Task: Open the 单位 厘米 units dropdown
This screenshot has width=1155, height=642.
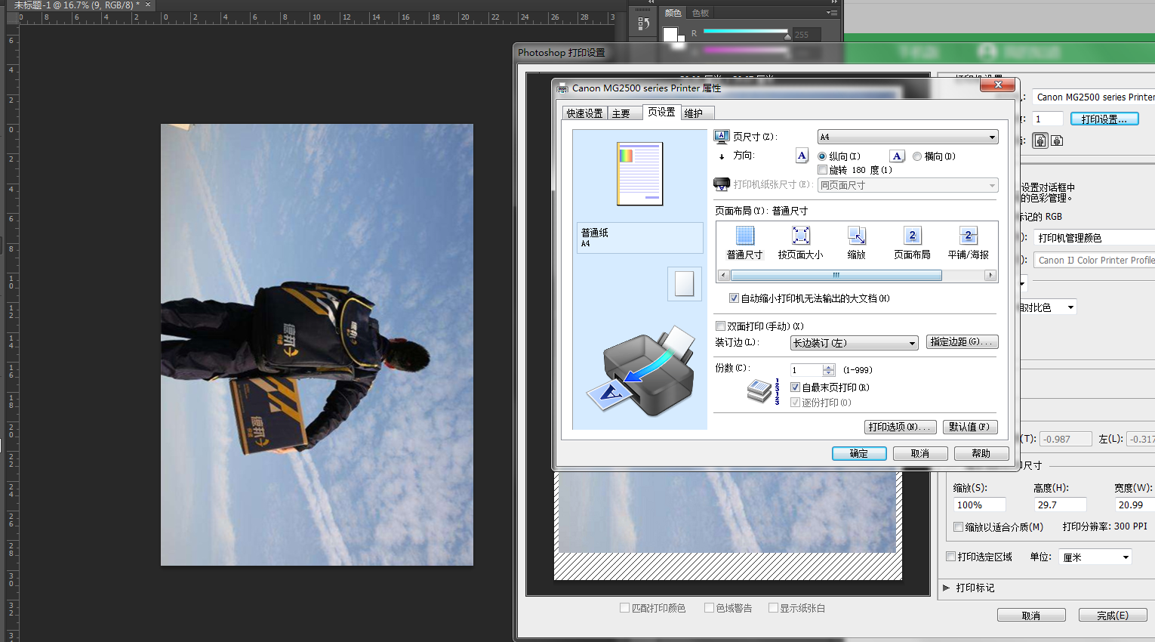Action: pyautogui.click(x=1095, y=557)
